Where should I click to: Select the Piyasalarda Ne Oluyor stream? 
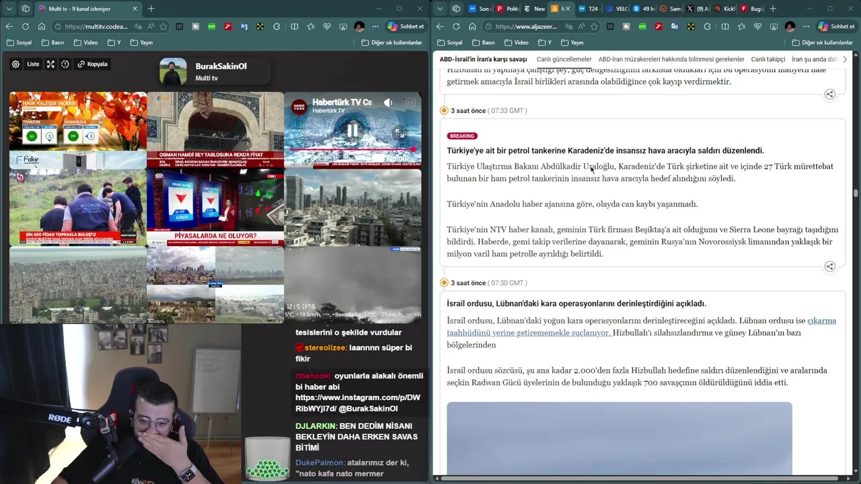(x=215, y=206)
